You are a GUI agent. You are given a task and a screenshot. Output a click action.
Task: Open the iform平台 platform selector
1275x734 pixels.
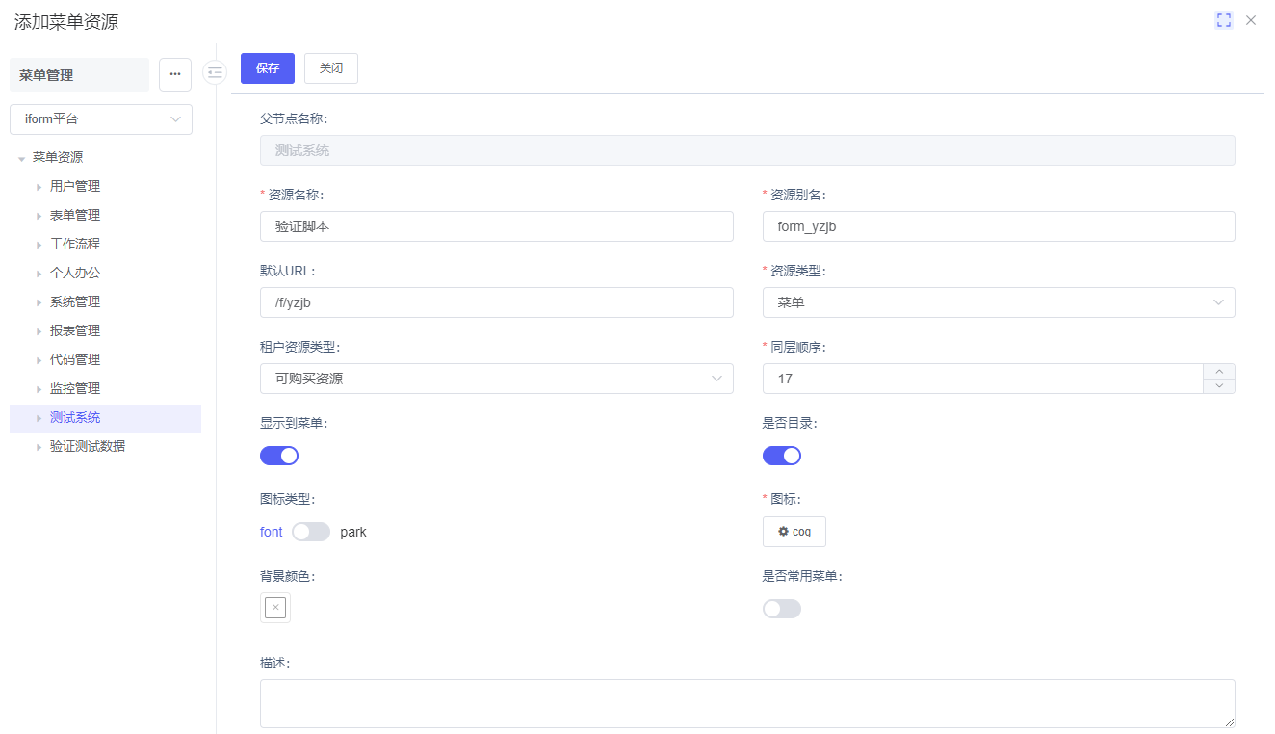(x=101, y=119)
